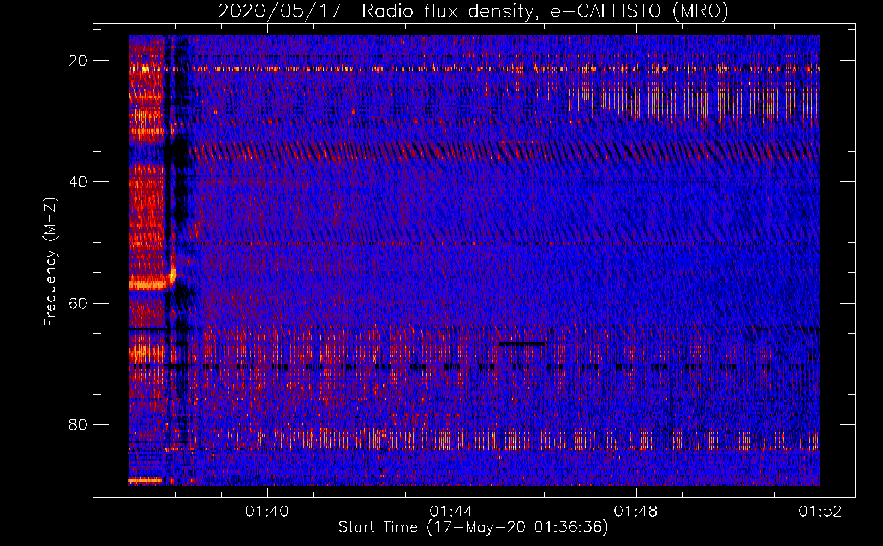Click the '01:52' time tick label
This screenshot has height=546, width=883.
pyautogui.click(x=820, y=512)
